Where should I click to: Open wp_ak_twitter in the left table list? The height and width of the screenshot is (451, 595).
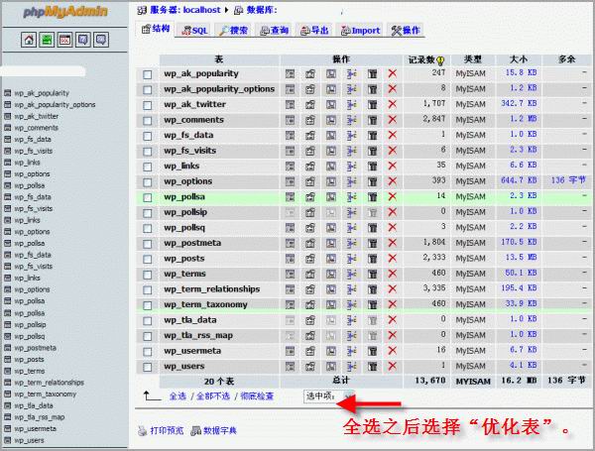click(x=37, y=116)
